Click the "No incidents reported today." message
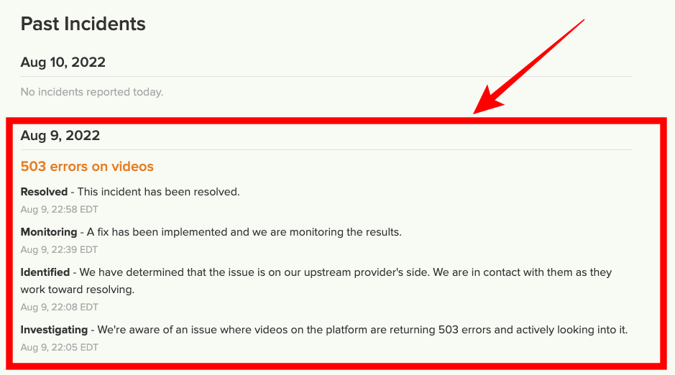 [91, 92]
